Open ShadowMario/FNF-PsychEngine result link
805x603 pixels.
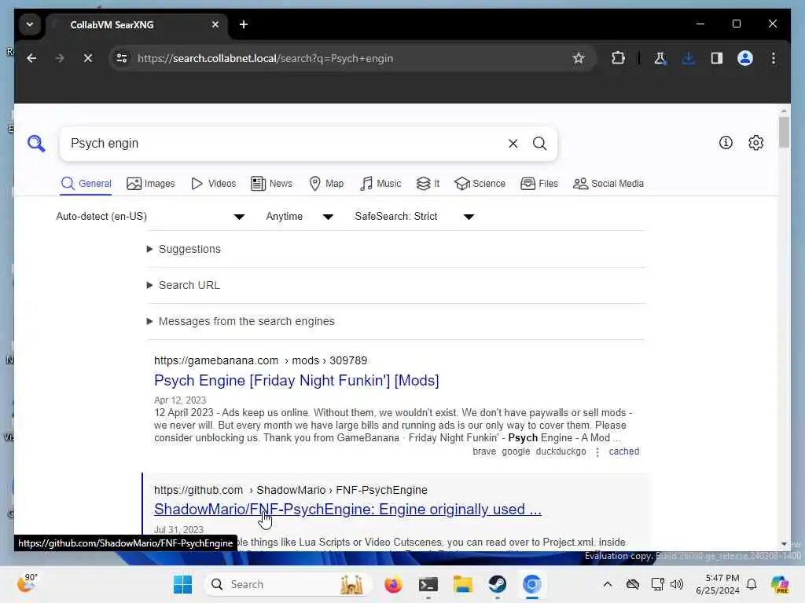tap(347, 509)
